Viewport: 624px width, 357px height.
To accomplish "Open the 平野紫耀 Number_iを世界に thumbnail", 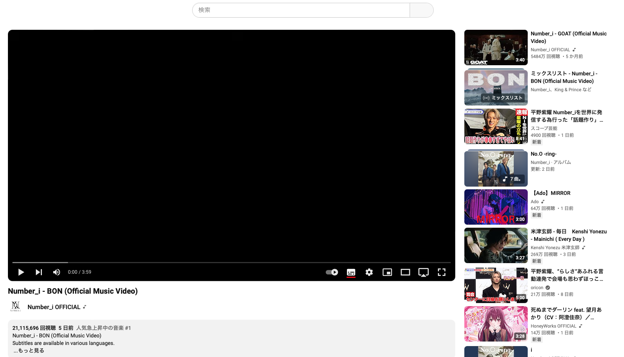I will point(496,126).
